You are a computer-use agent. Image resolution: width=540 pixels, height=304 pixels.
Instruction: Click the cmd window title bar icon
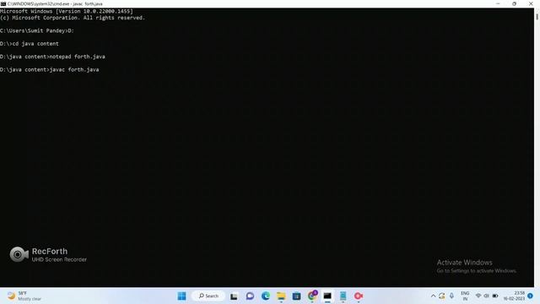(x=3, y=3)
